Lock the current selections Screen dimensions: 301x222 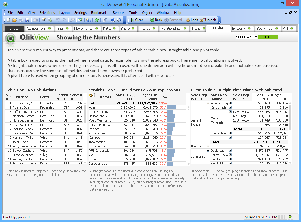pos(192,20)
